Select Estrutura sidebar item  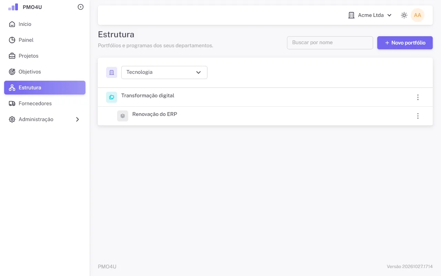45,88
